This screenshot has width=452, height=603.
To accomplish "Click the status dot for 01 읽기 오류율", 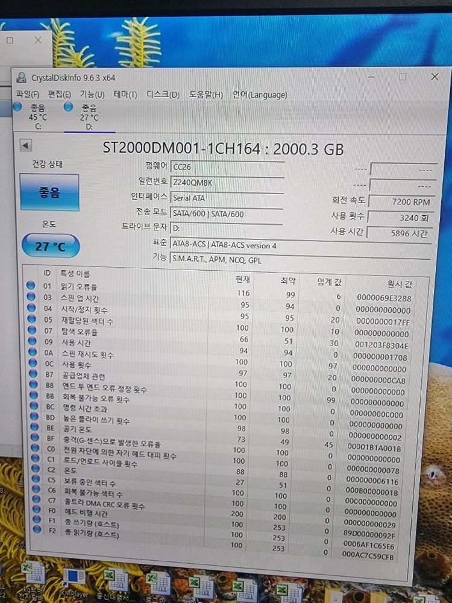I will pos(30,285).
